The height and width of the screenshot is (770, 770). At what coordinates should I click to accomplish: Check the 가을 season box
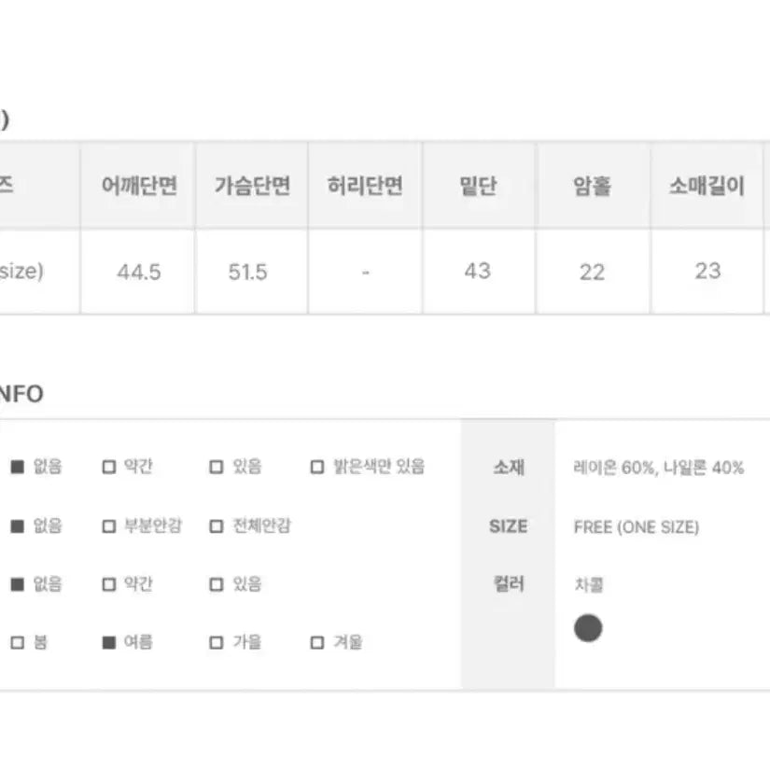tap(217, 642)
